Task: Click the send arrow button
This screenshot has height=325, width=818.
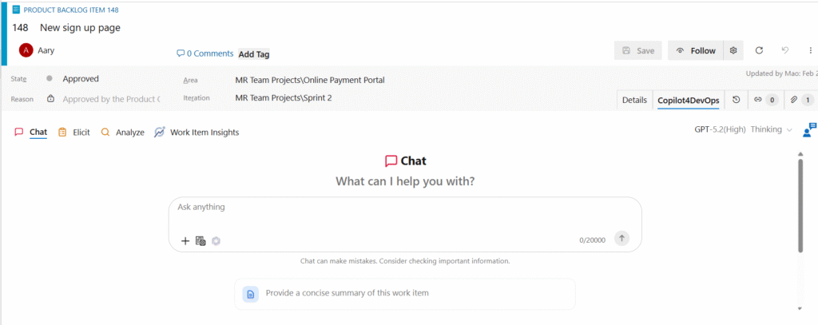Action: pos(622,238)
